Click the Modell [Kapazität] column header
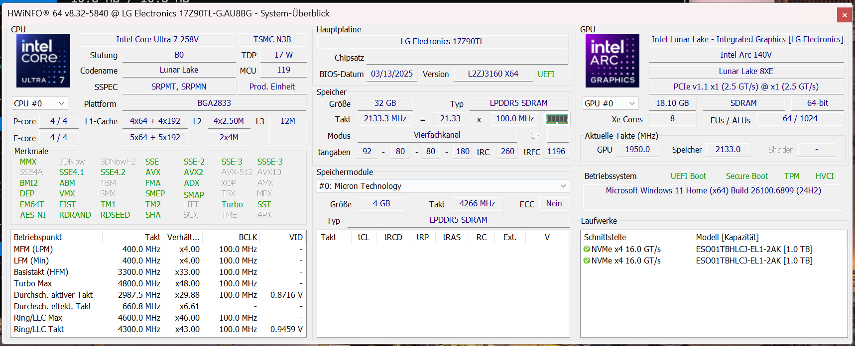 (727, 237)
